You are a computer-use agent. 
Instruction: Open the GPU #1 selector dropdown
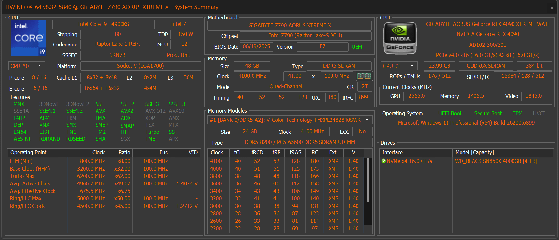point(399,66)
